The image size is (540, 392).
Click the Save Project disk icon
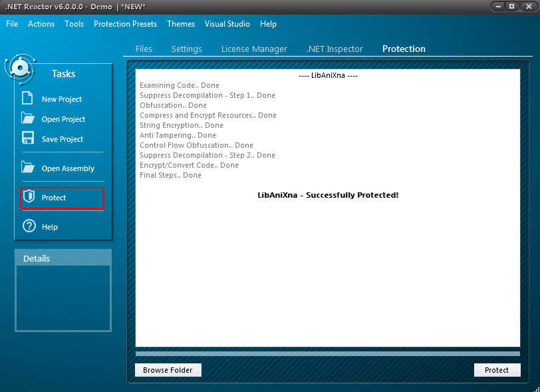(x=27, y=138)
